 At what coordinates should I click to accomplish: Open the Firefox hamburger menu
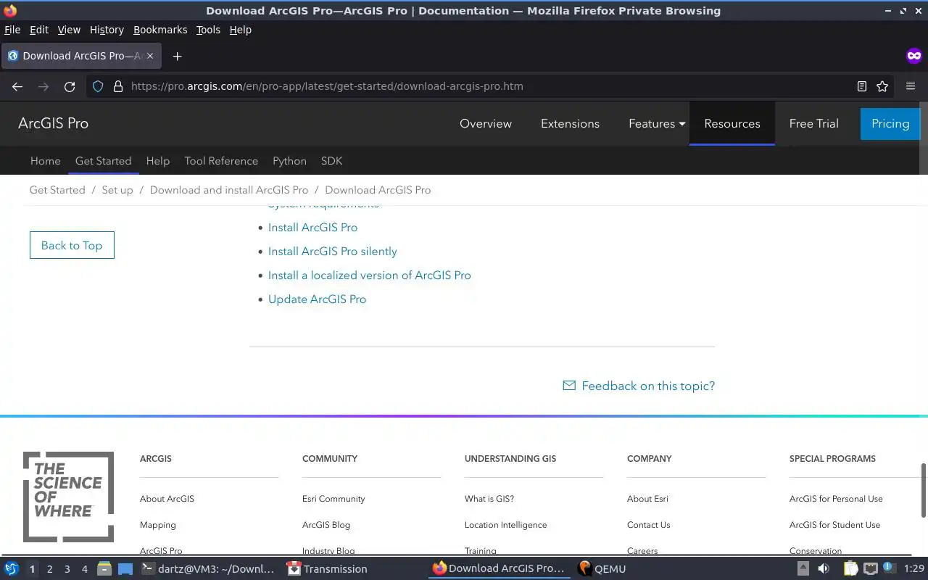[911, 86]
